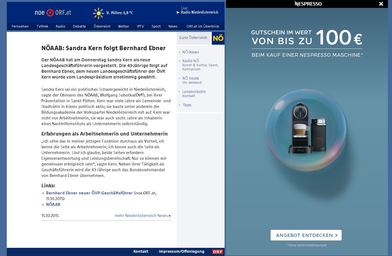Image resolution: width=392 pixels, height=256 pixels.
Task: Open the On demand sublink
Action: click(x=192, y=83)
